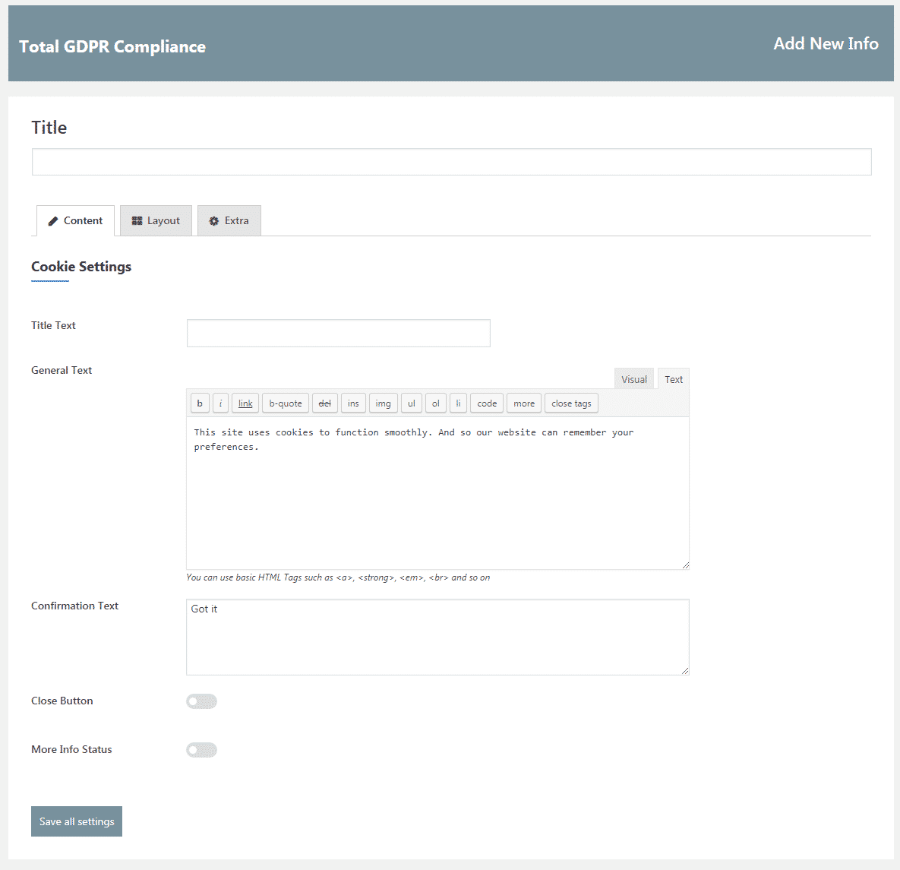Grab Confirmation Text resize handle

pos(685,670)
